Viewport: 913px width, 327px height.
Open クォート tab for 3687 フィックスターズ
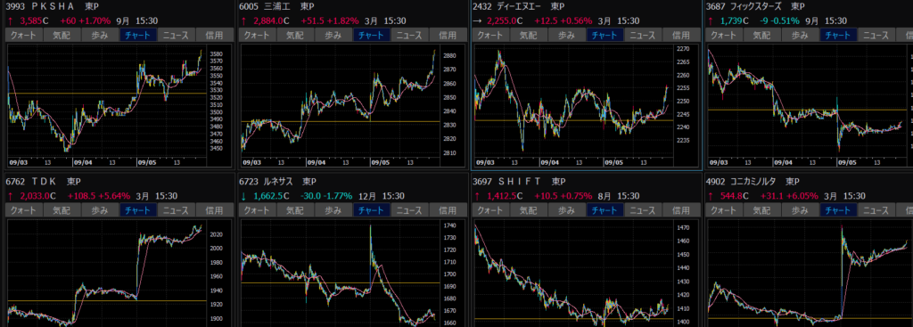click(724, 35)
